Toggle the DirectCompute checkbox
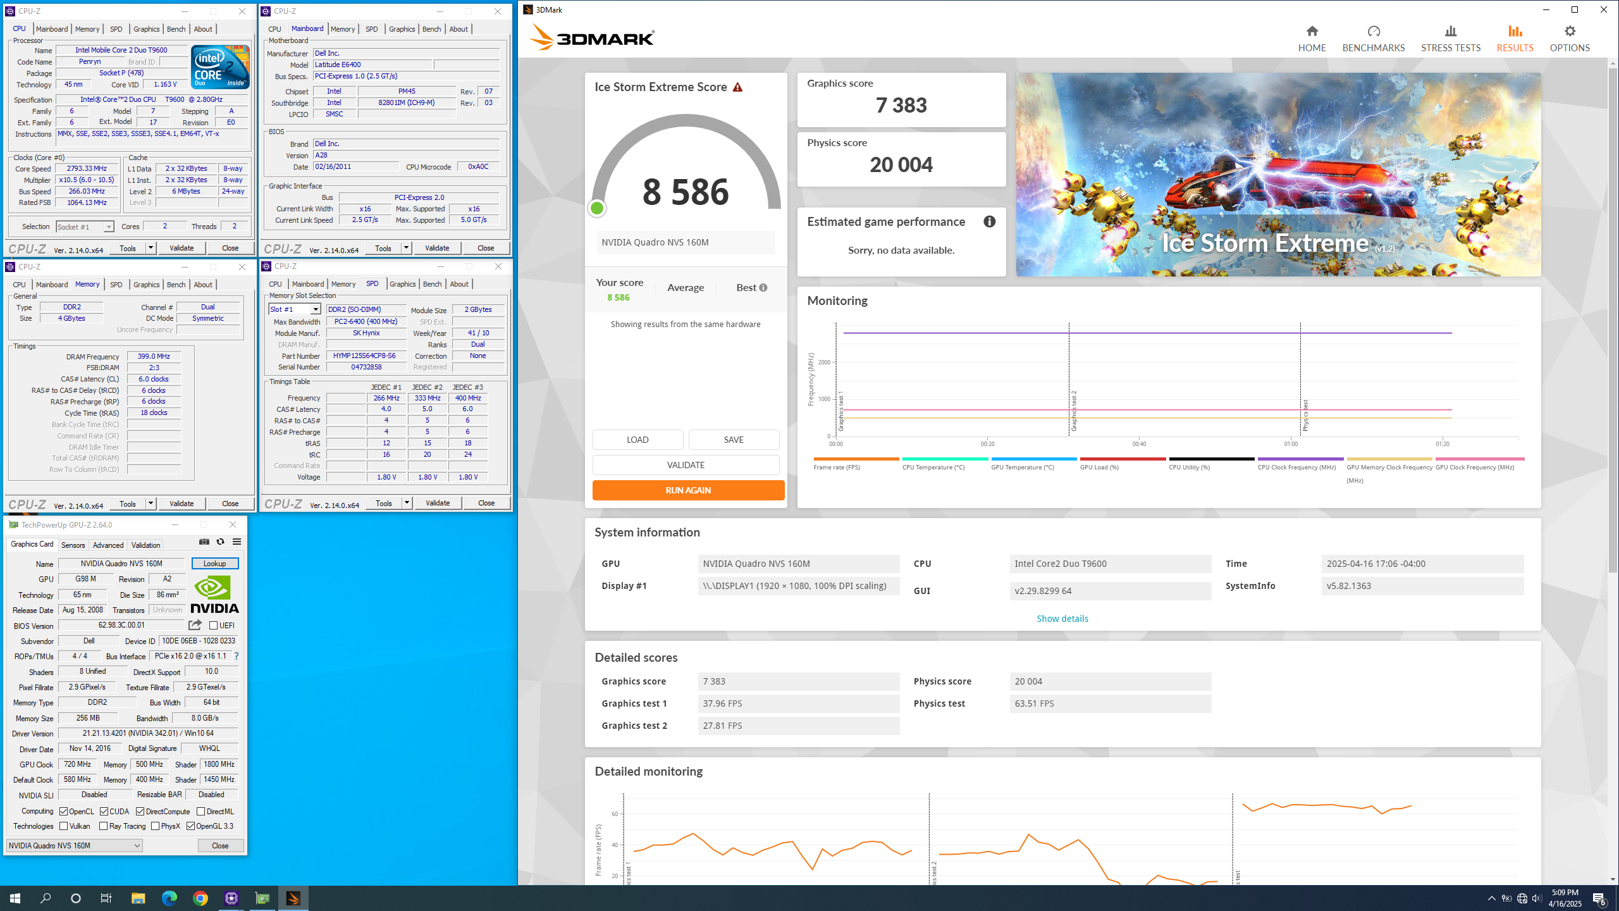 [x=140, y=811]
